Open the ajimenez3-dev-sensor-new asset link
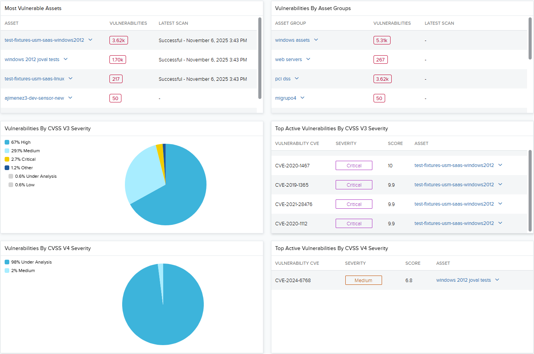The width and height of the screenshot is (534, 354). click(34, 98)
